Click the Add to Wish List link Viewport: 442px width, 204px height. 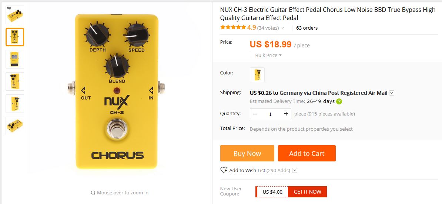(x=247, y=170)
